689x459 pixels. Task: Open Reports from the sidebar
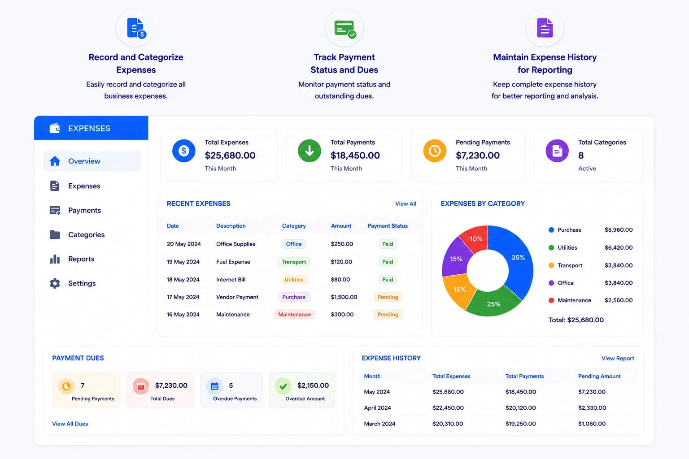tap(92, 259)
